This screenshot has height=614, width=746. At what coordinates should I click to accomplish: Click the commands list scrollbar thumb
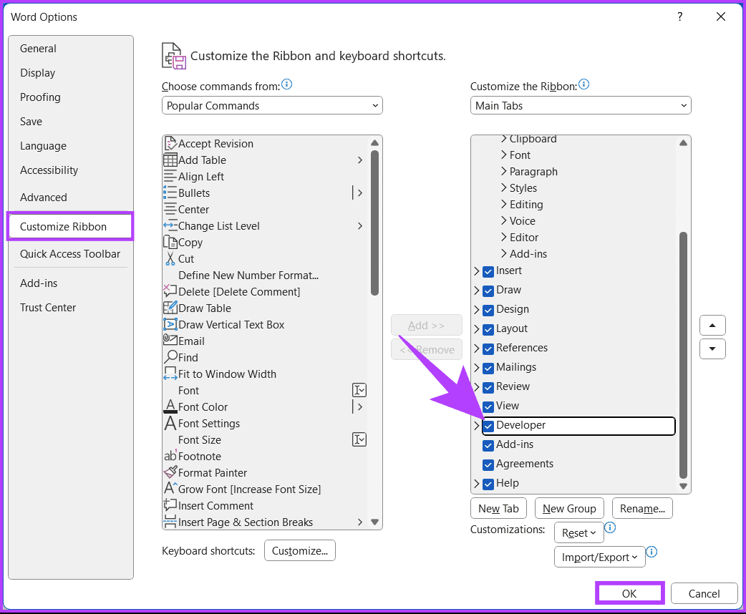coord(375,223)
